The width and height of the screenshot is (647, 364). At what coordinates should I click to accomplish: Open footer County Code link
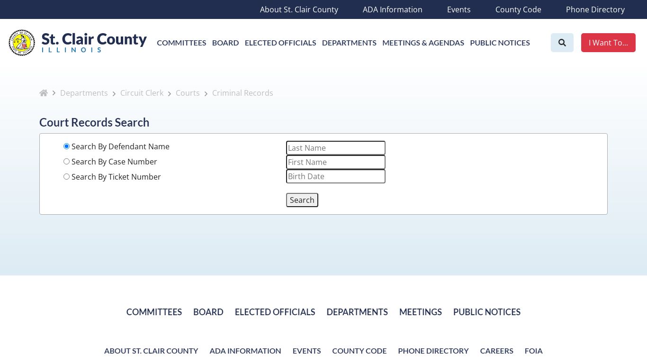click(359, 351)
